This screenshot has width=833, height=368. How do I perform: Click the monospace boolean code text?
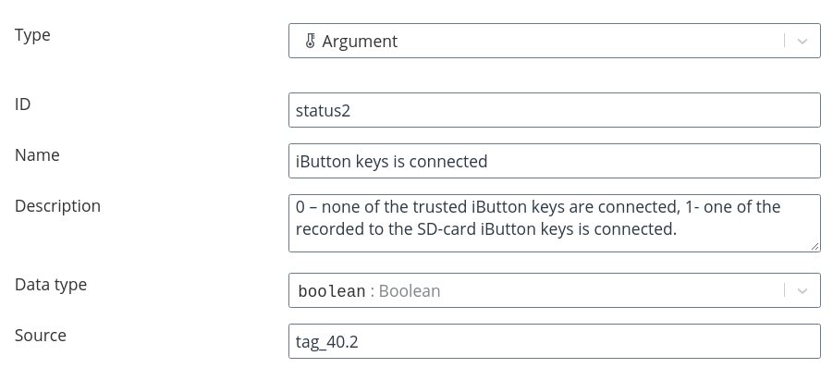(x=332, y=291)
